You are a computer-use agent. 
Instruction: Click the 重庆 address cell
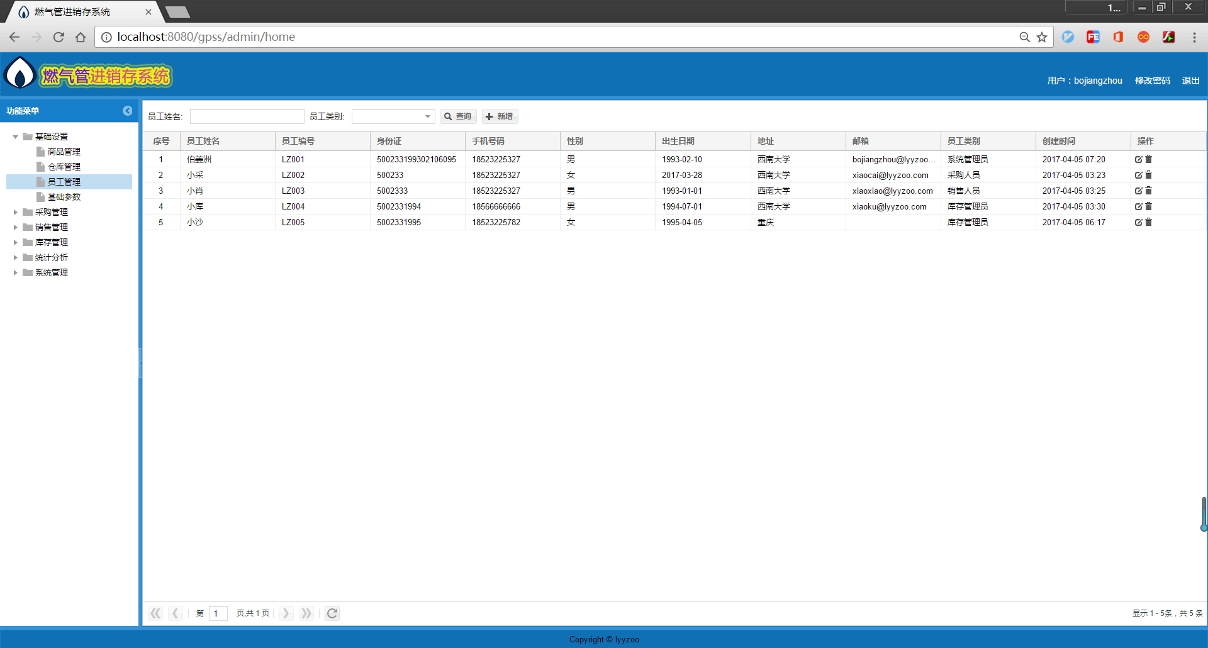point(766,222)
